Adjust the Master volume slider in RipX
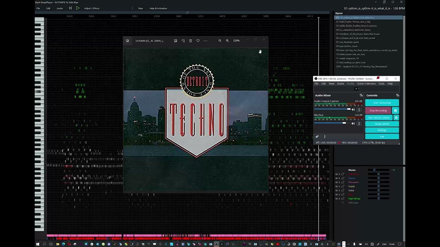440x247 pixels. point(378,170)
